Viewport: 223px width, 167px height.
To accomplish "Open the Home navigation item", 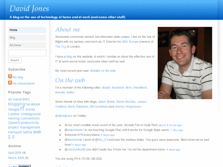I will (27, 30).
